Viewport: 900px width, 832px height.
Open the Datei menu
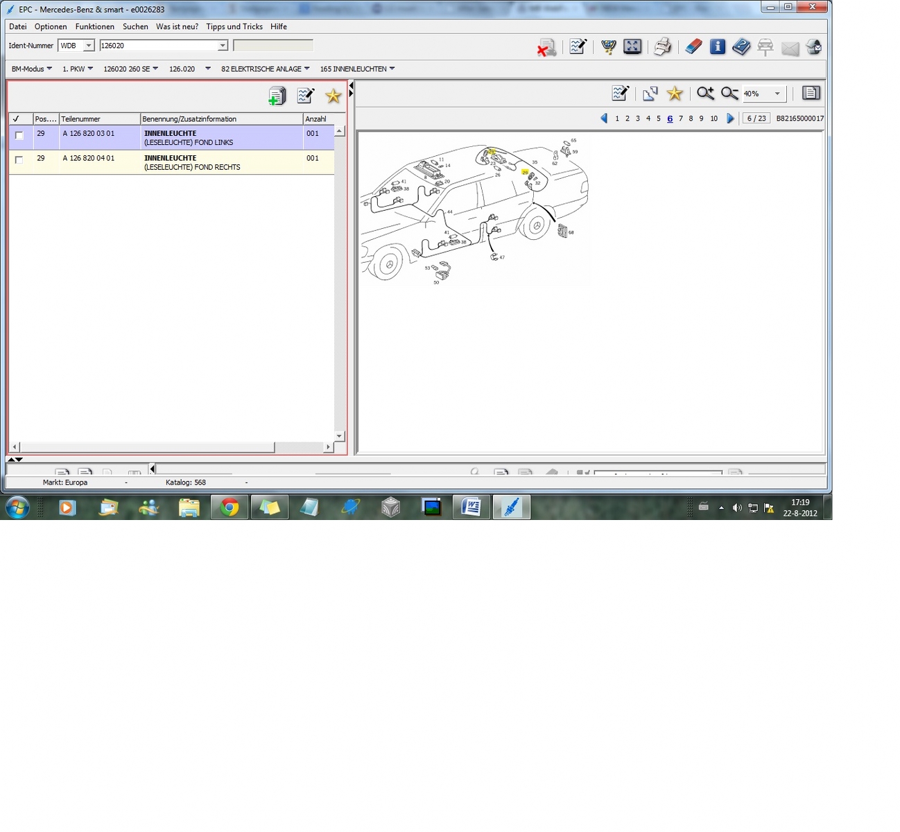pos(18,26)
